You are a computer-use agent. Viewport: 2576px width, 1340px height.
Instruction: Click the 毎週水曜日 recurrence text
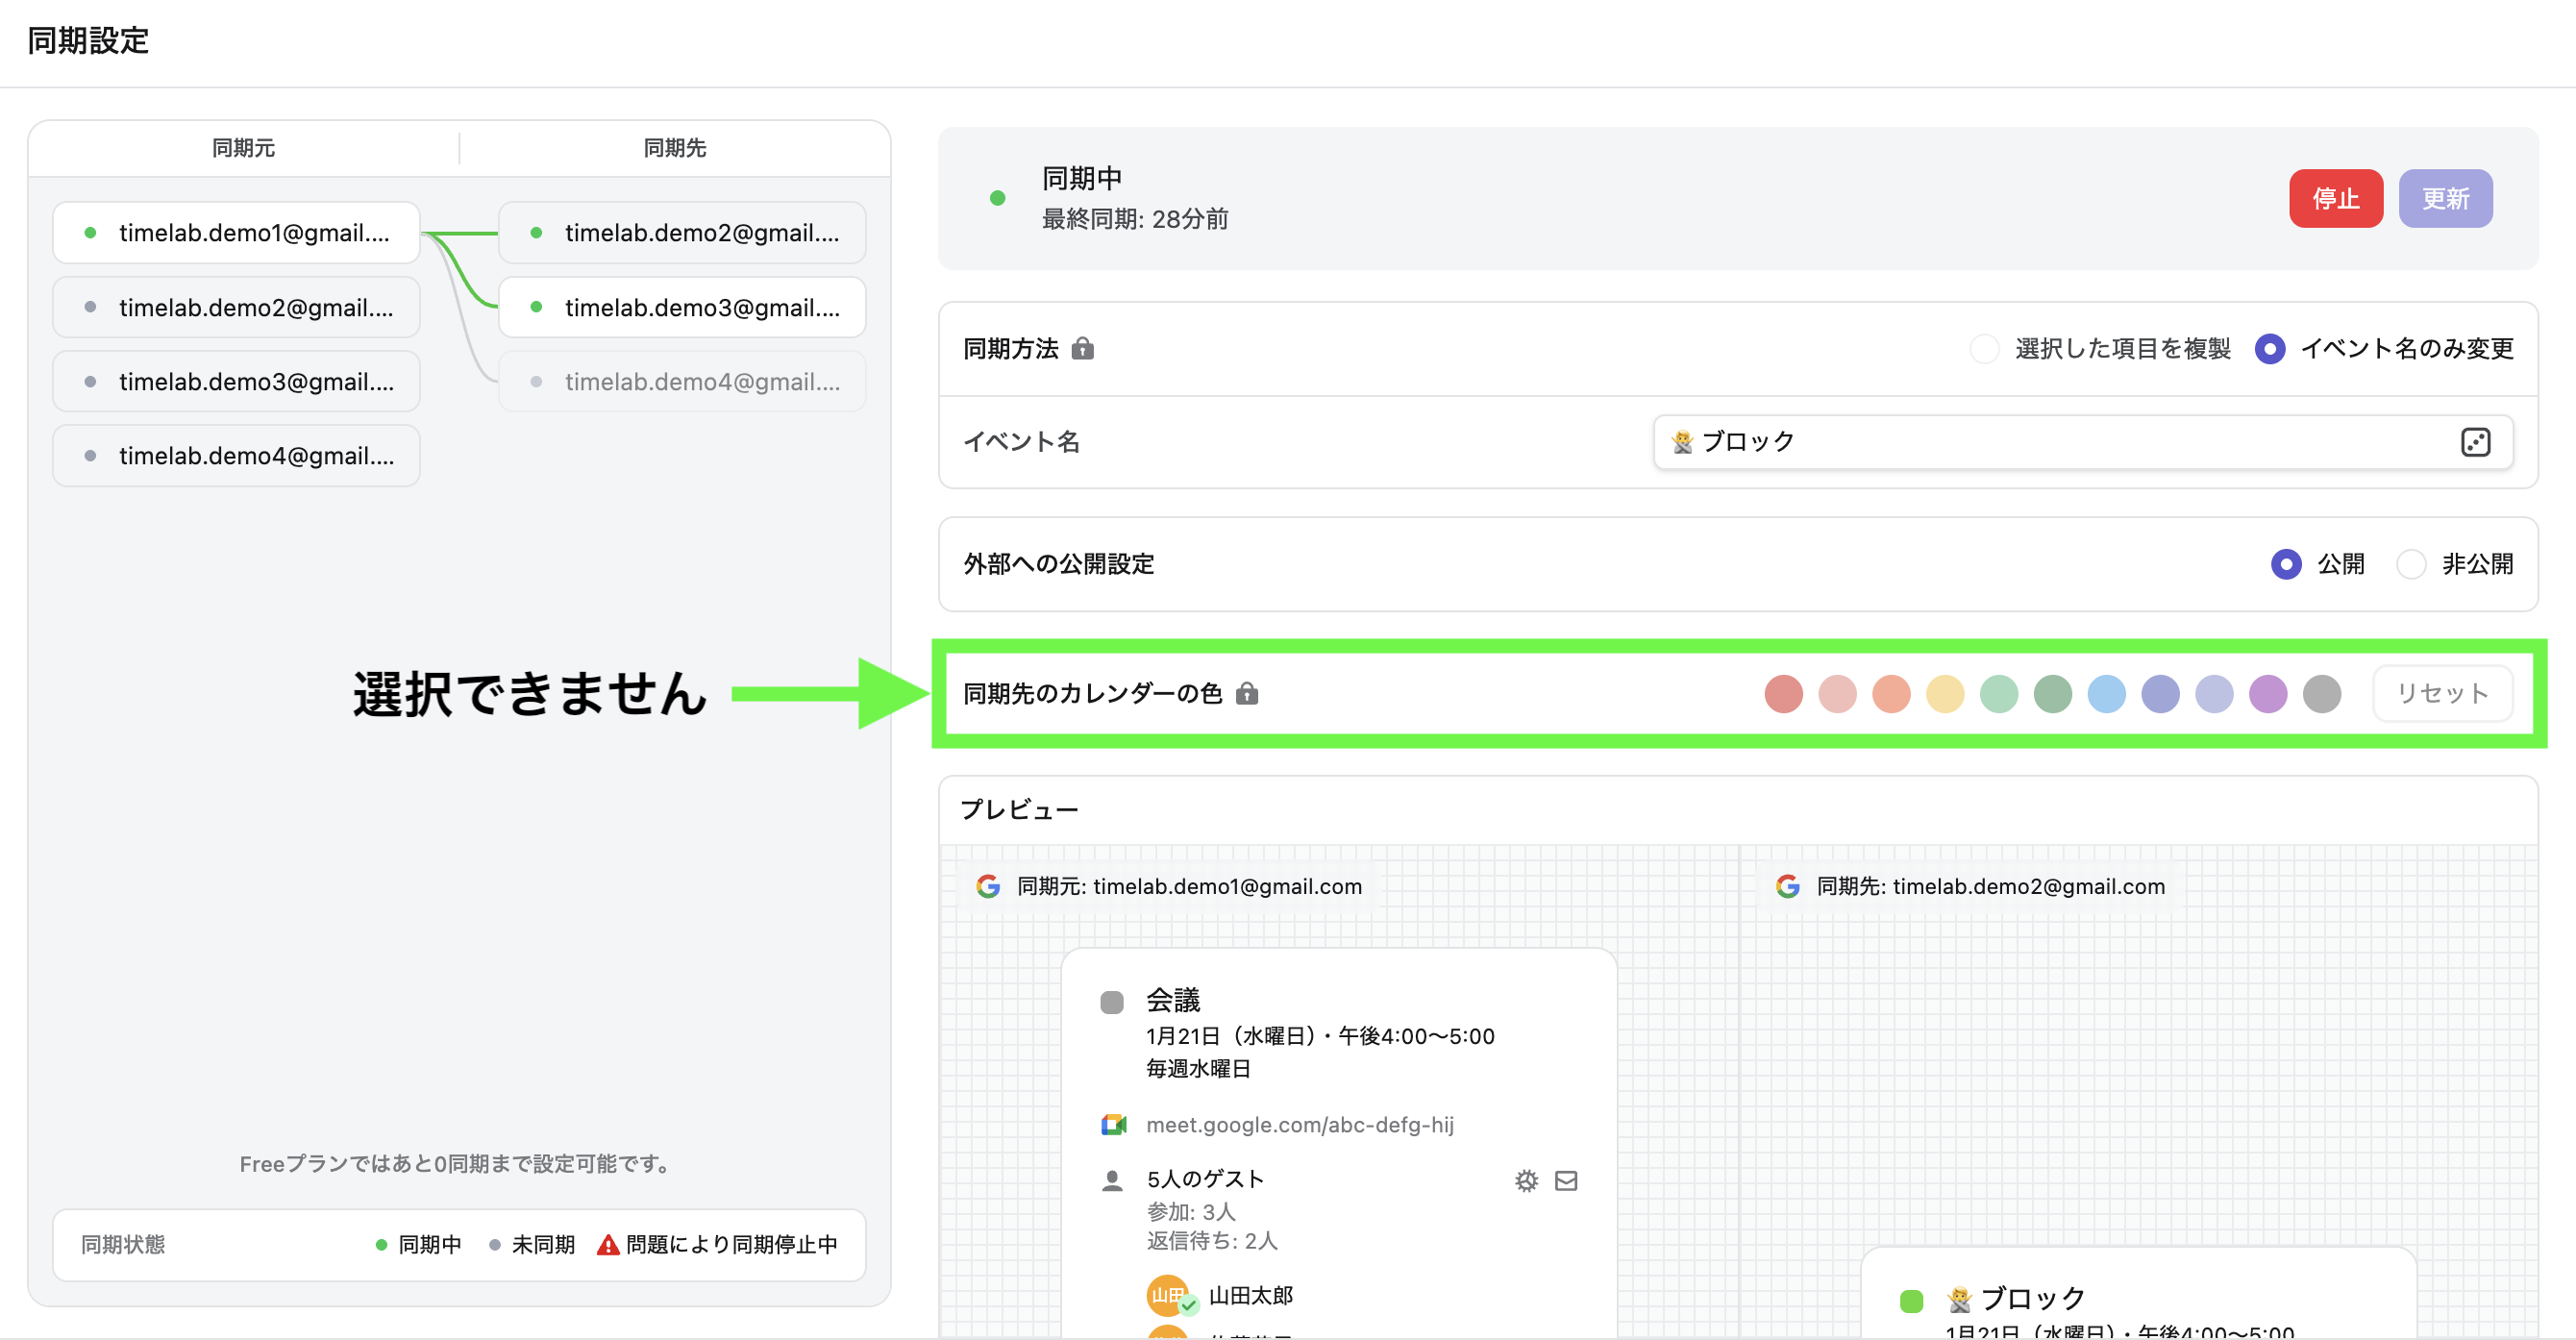pyautogui.click(x=1198, y=1069)
